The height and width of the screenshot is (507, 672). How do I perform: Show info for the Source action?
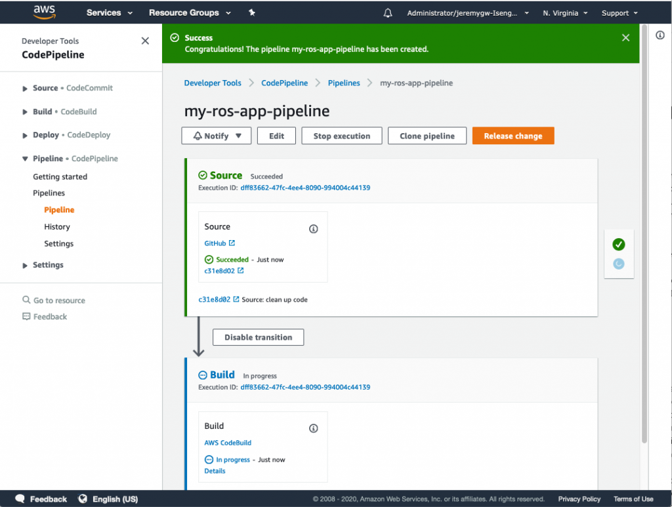[313, 229]
